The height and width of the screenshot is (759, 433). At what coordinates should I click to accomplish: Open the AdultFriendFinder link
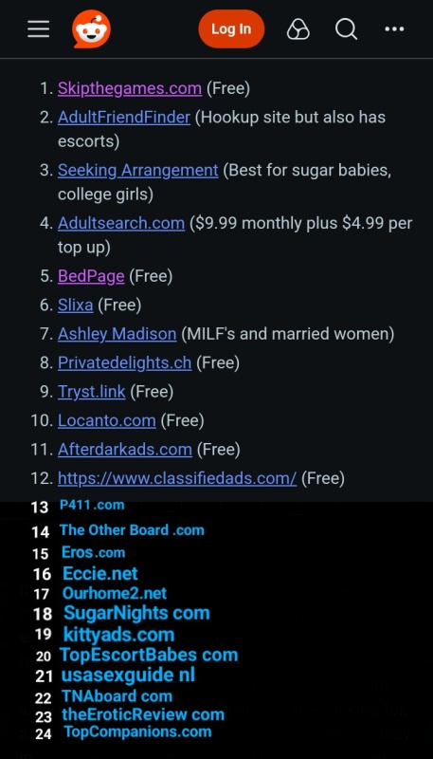tap(124, 117)
